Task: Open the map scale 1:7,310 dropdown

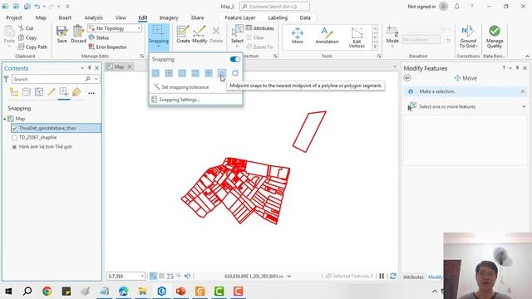Action: [142, 277]
